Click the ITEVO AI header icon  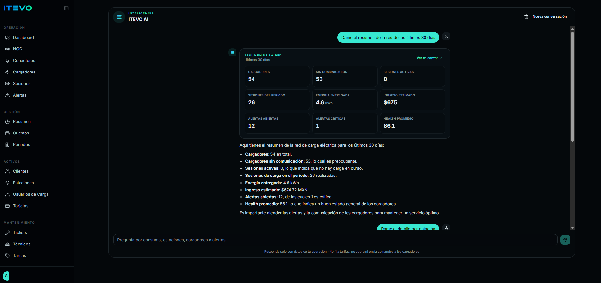point(119,17)
